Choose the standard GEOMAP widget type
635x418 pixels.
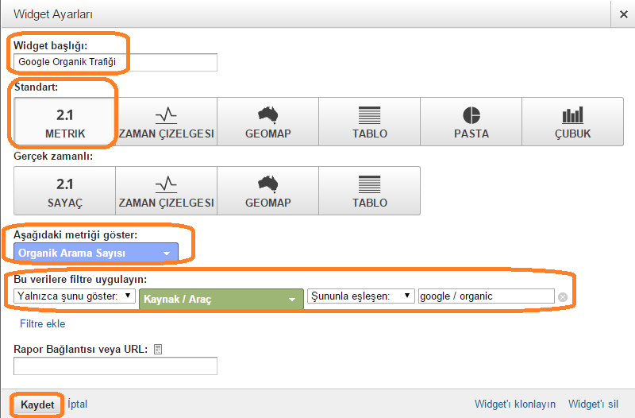(x=268, y=122)
